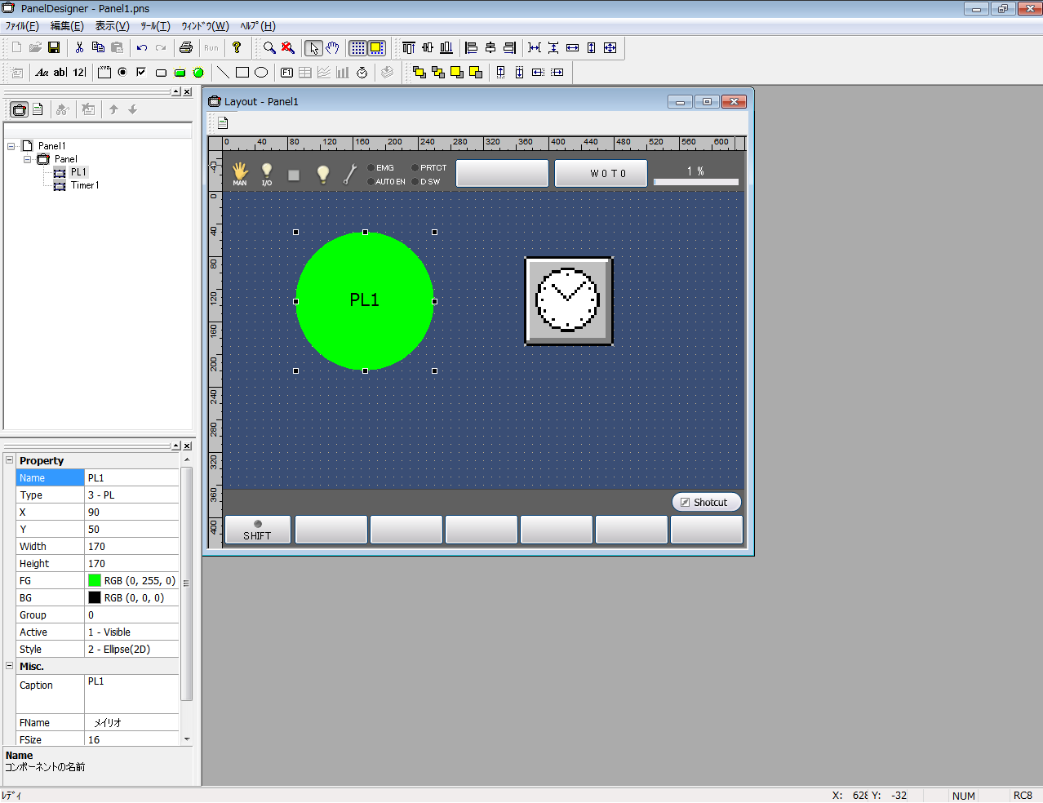1043x803 pixels.
Task: Toggle the grid display button
Action: pos(357,48)
